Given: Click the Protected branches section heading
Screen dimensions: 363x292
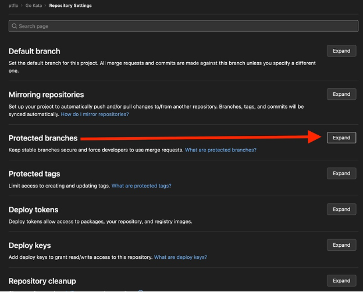Looking at the screenshot, I should pos(43,138).
